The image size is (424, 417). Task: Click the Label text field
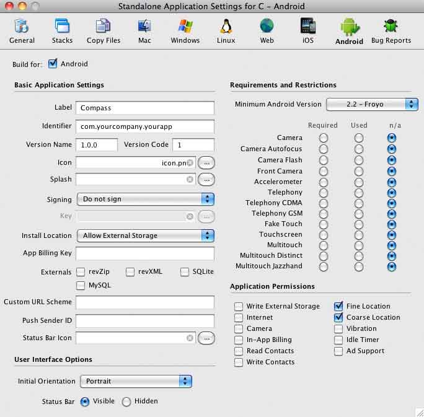point(144,108)
